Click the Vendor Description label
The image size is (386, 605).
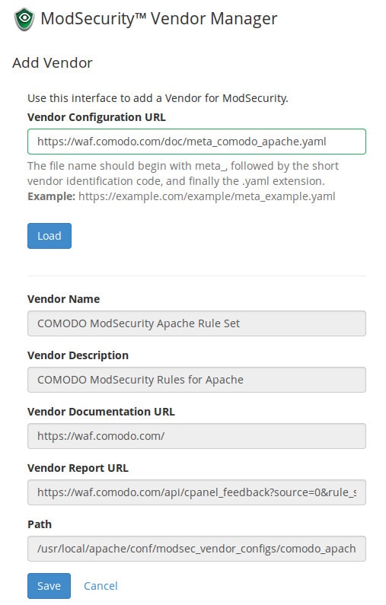coord(78,355)
